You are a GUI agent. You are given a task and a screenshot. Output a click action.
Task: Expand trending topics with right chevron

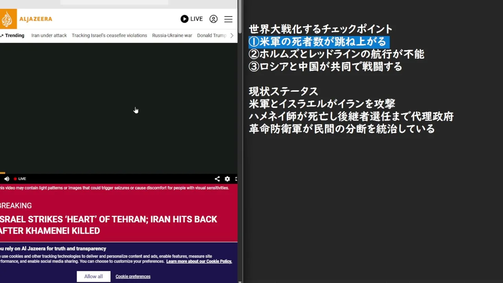coord(232,35)
